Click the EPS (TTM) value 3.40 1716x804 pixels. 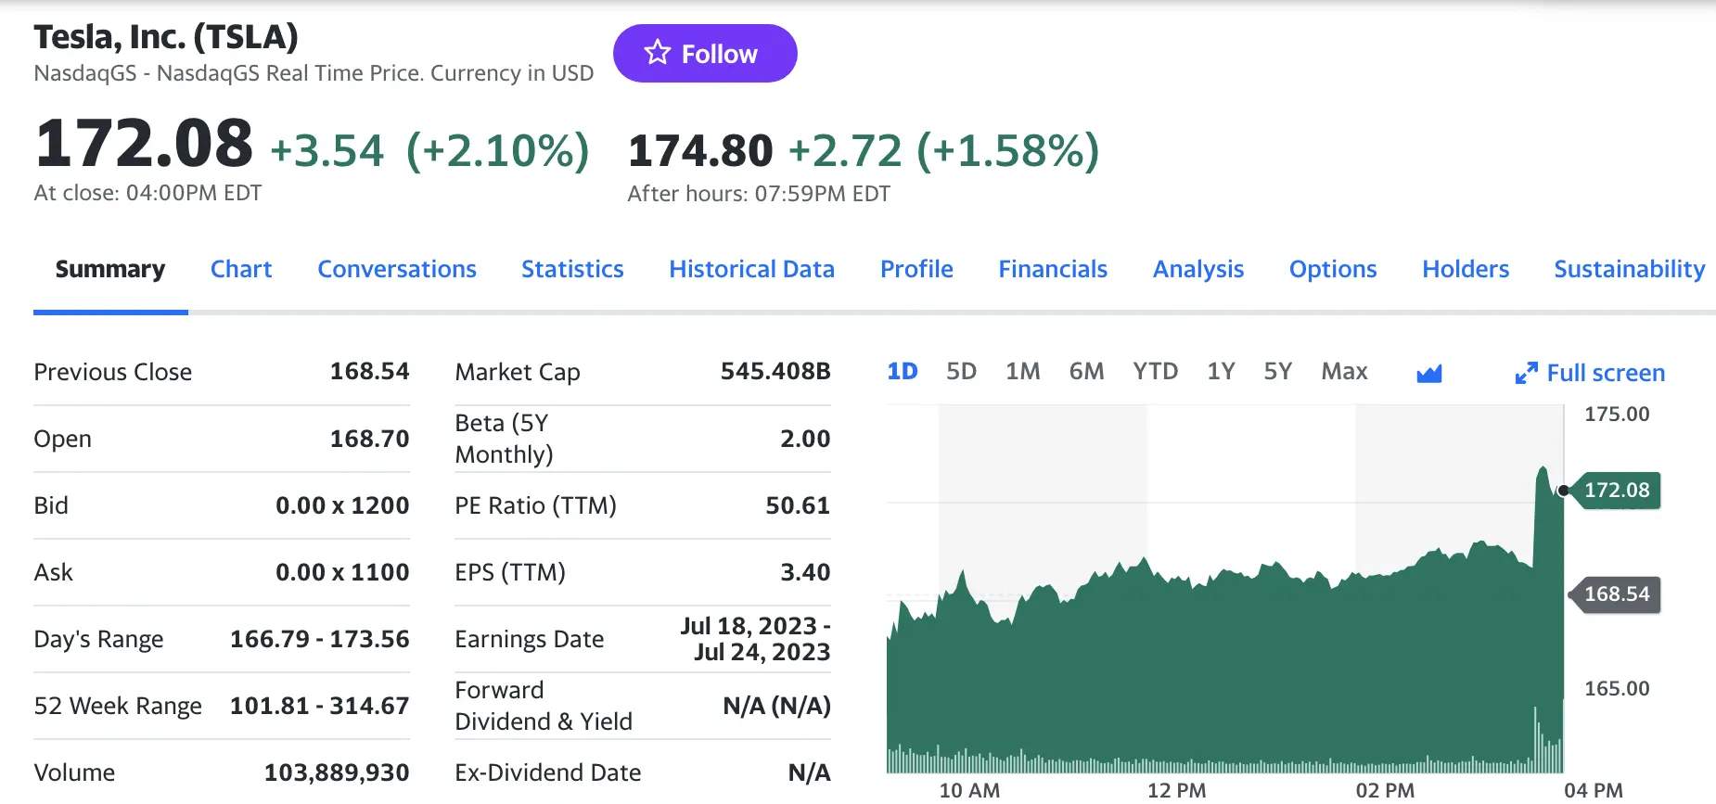point(805,572)
